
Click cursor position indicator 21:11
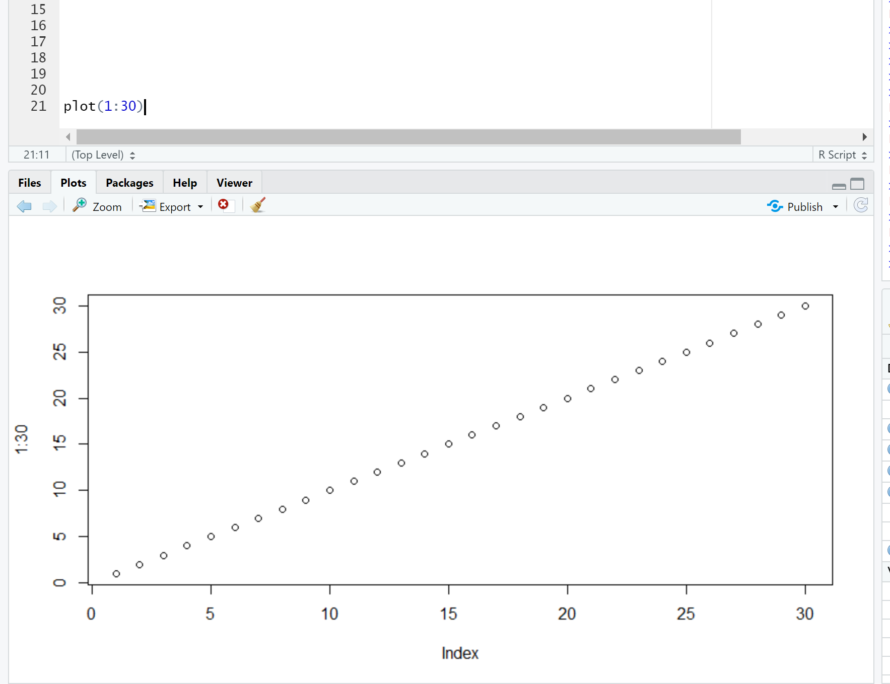[37, 155]
